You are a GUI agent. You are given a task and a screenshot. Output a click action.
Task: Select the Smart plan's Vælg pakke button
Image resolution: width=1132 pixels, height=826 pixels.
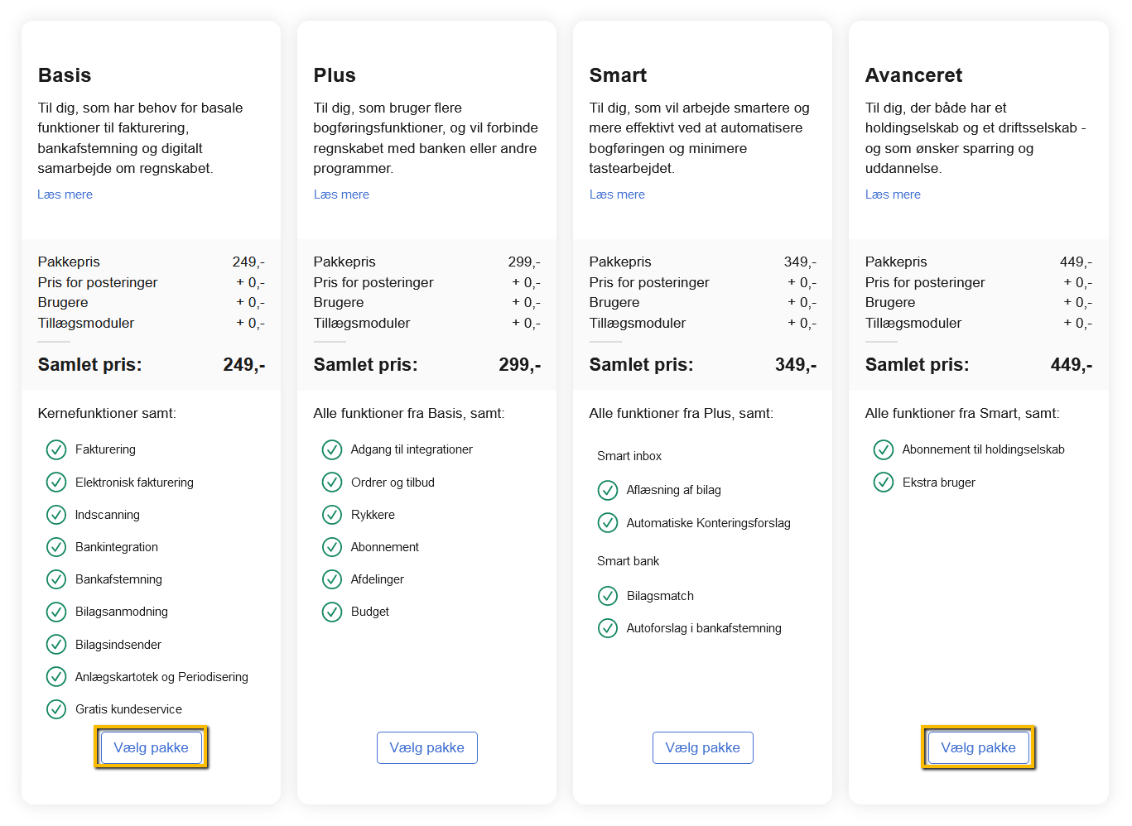(702, 747)
